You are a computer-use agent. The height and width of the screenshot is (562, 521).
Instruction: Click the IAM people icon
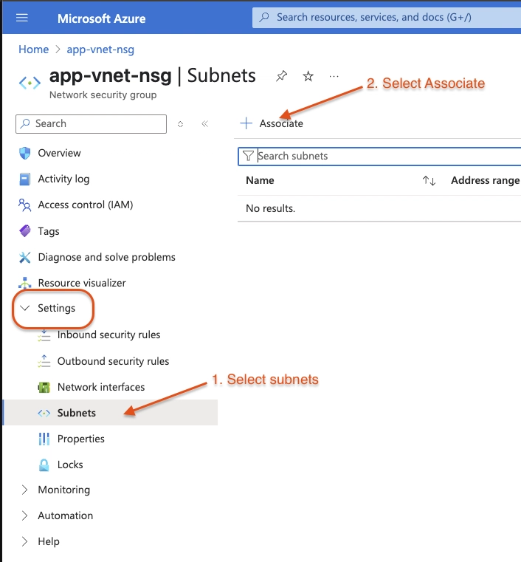(x=24, y=205)
